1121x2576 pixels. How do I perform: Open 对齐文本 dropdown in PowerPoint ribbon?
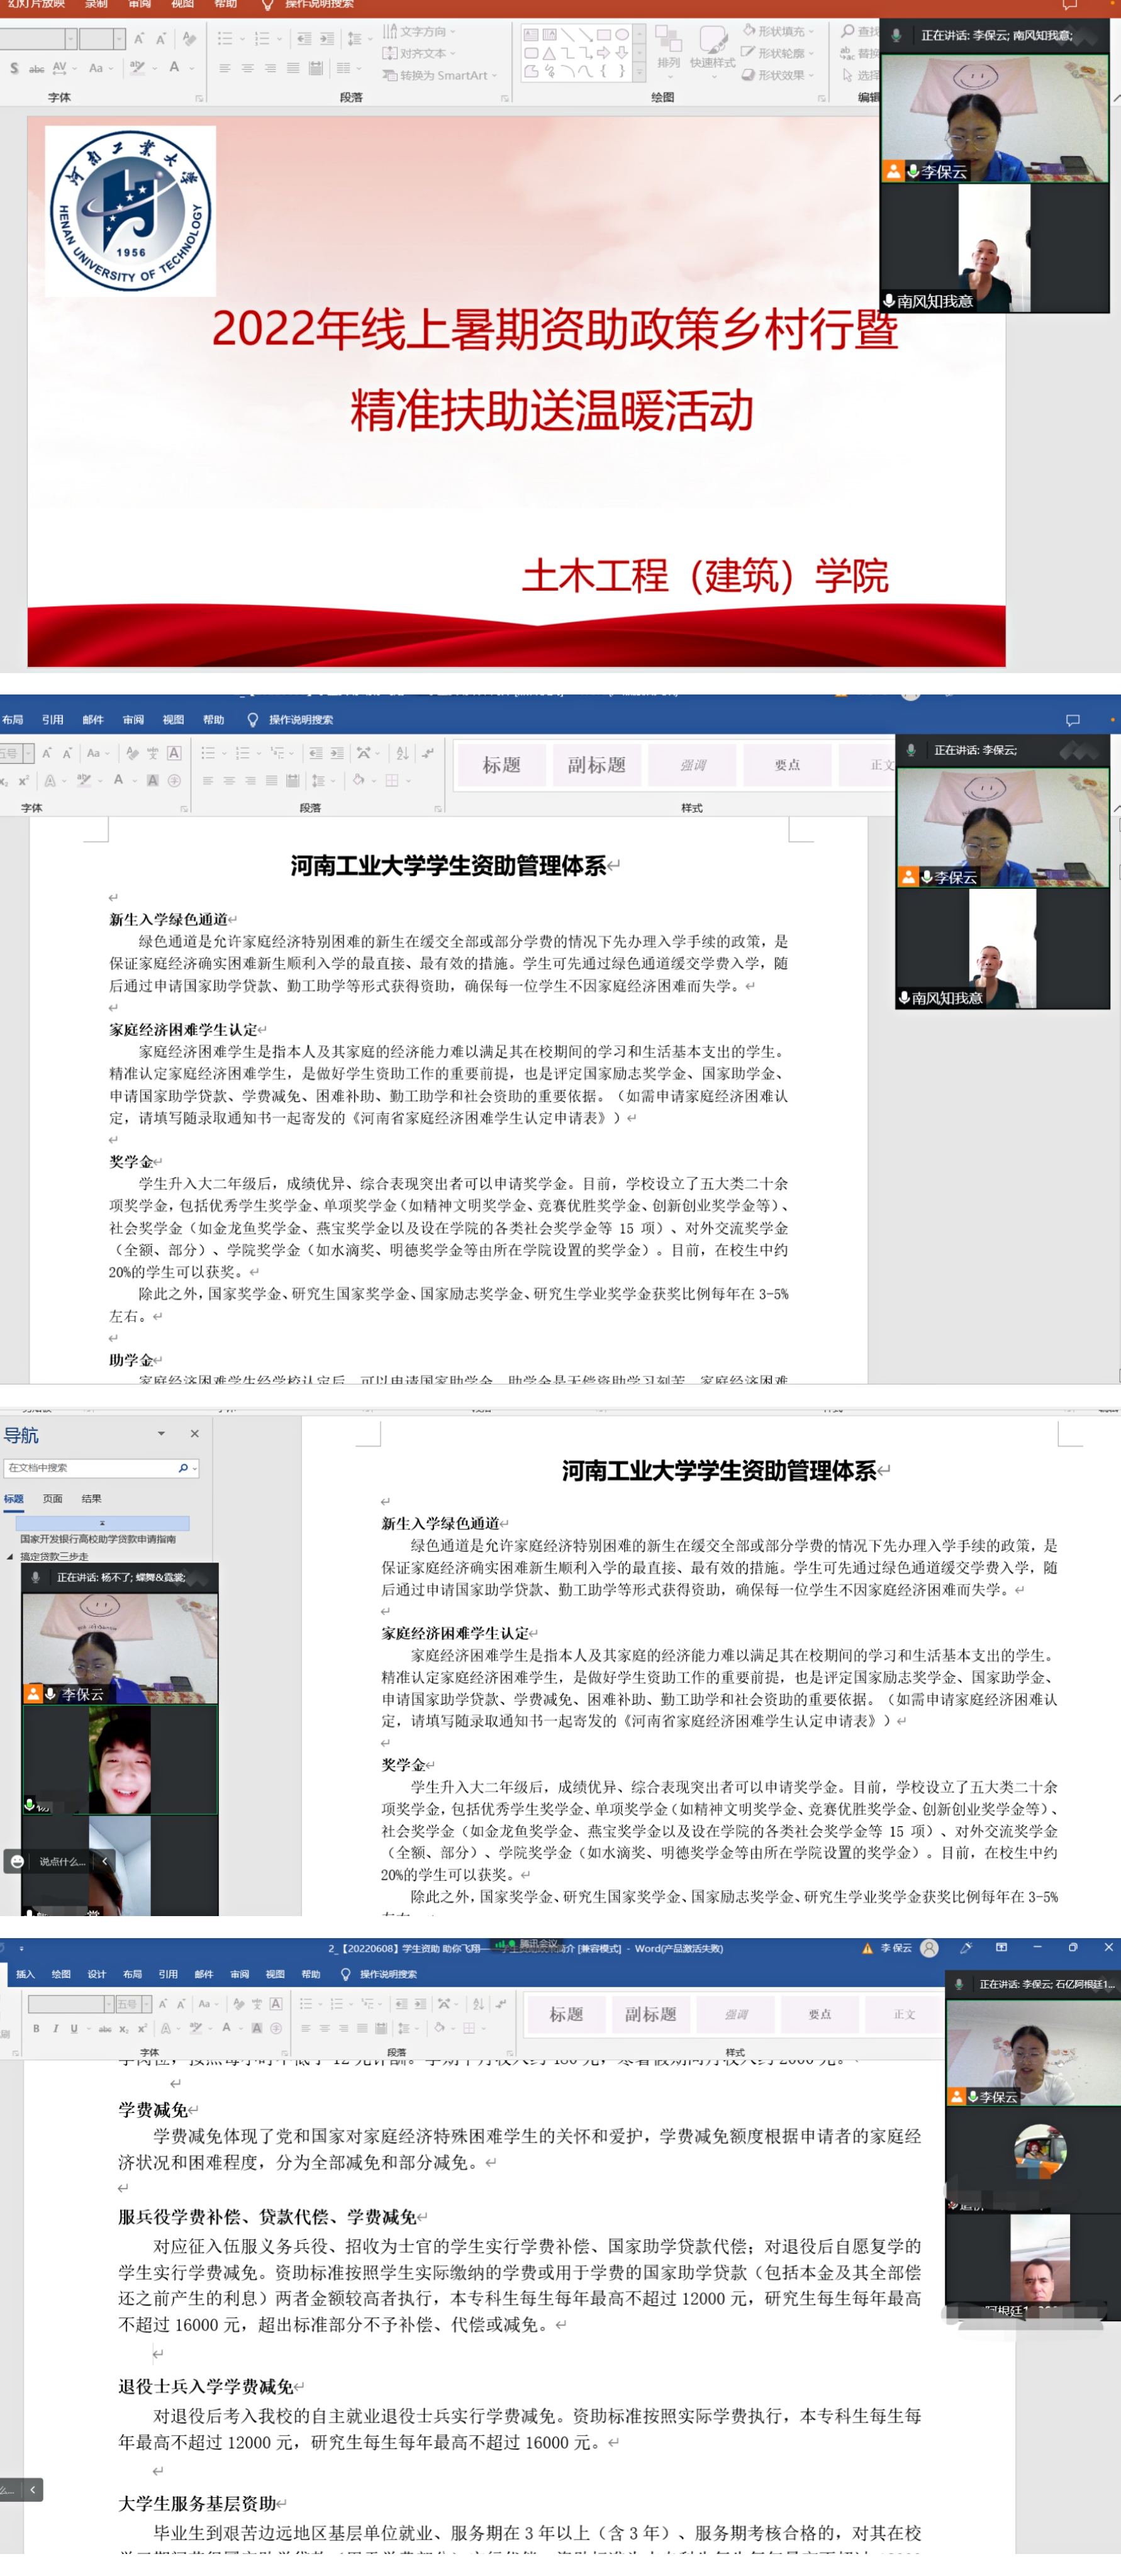(419, 53)
